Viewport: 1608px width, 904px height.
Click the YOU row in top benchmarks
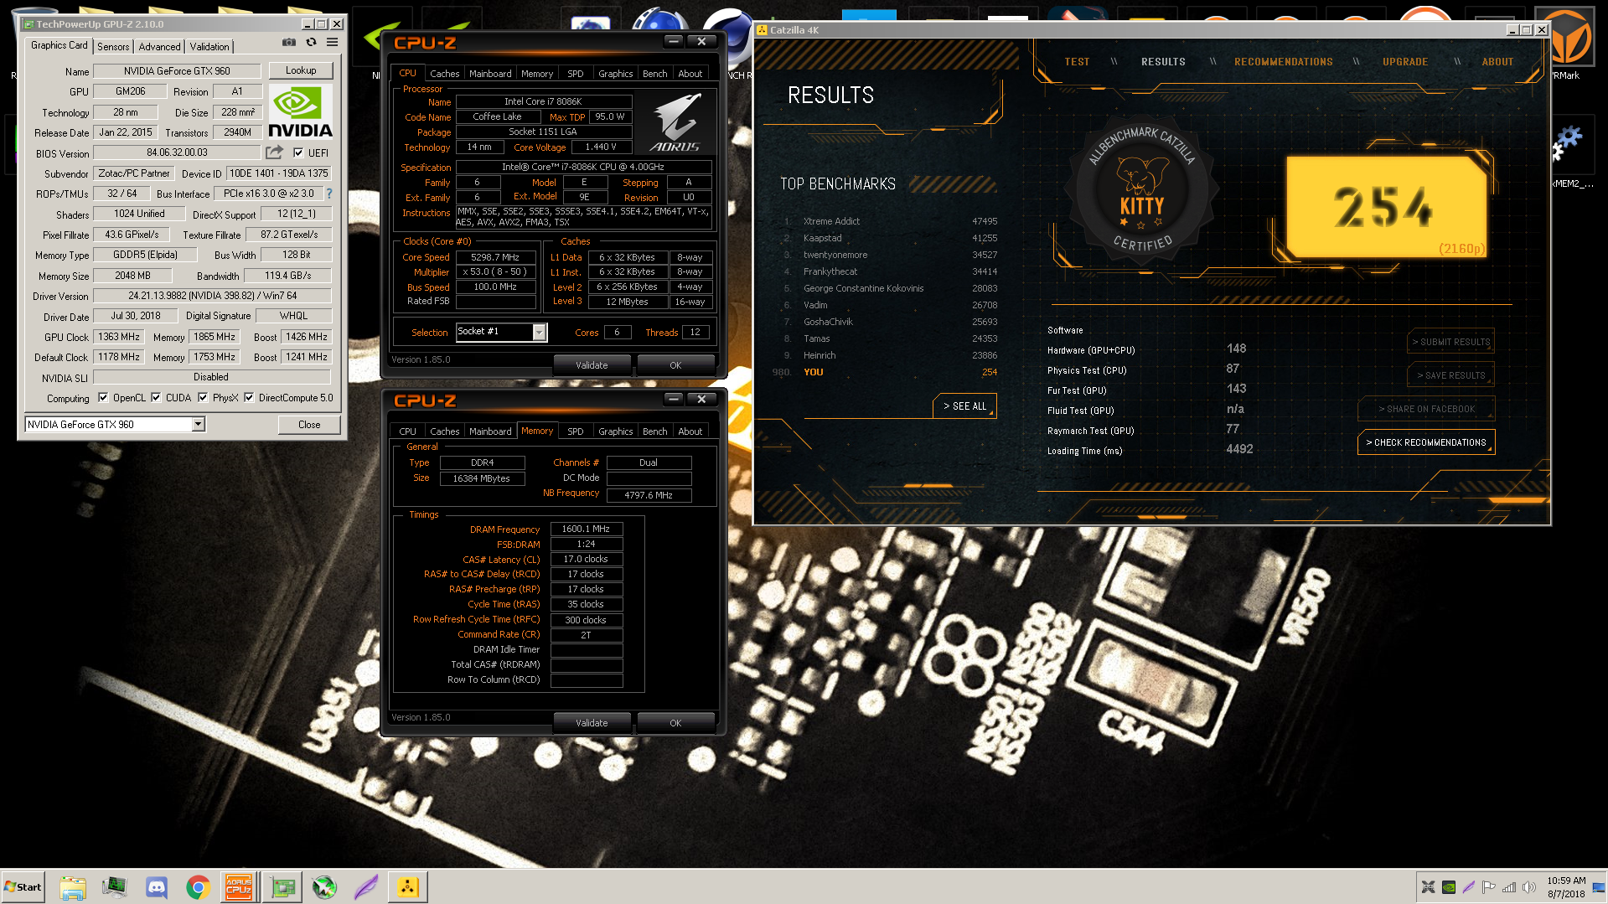885,372
